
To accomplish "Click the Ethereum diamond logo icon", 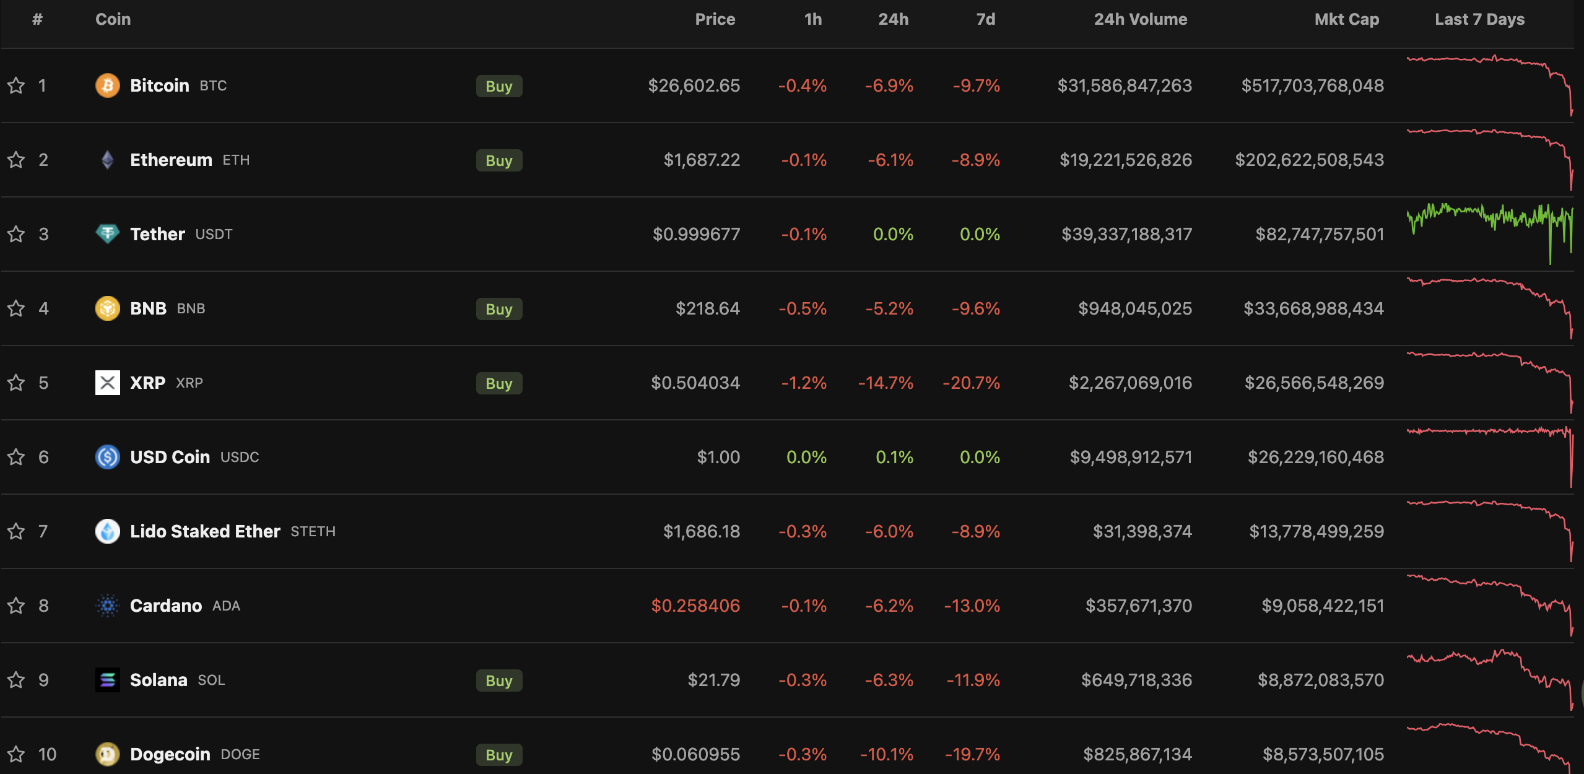I will coord(107,160).
